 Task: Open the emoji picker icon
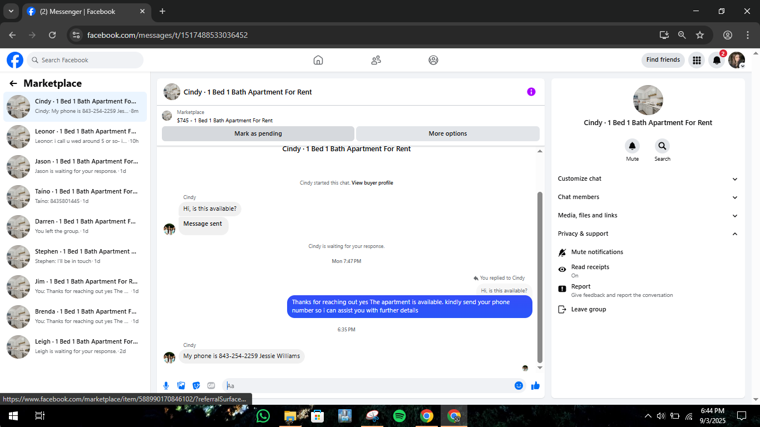coord(519,385)
